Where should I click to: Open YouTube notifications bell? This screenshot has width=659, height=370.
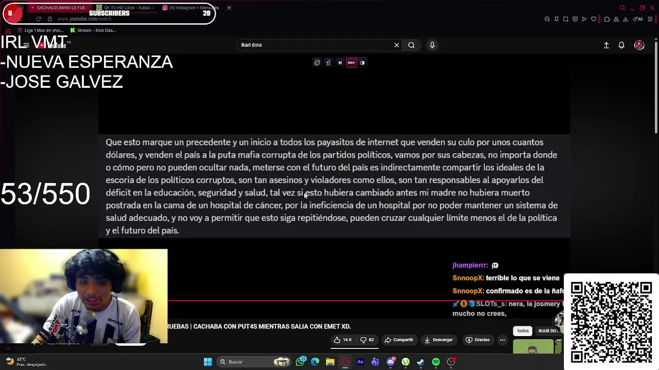tap(621, 45)
